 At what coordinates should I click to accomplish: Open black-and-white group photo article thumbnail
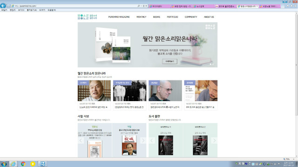[x=129, y=90]
